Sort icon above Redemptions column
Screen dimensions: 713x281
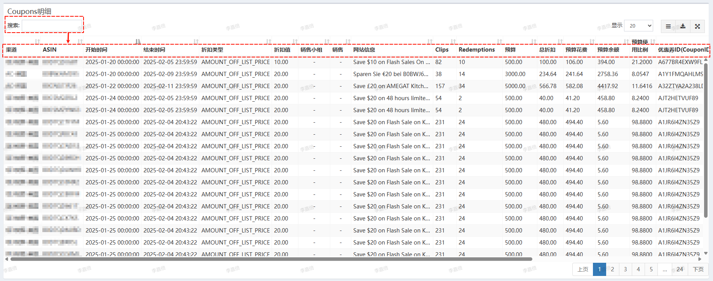coord(499,42)
